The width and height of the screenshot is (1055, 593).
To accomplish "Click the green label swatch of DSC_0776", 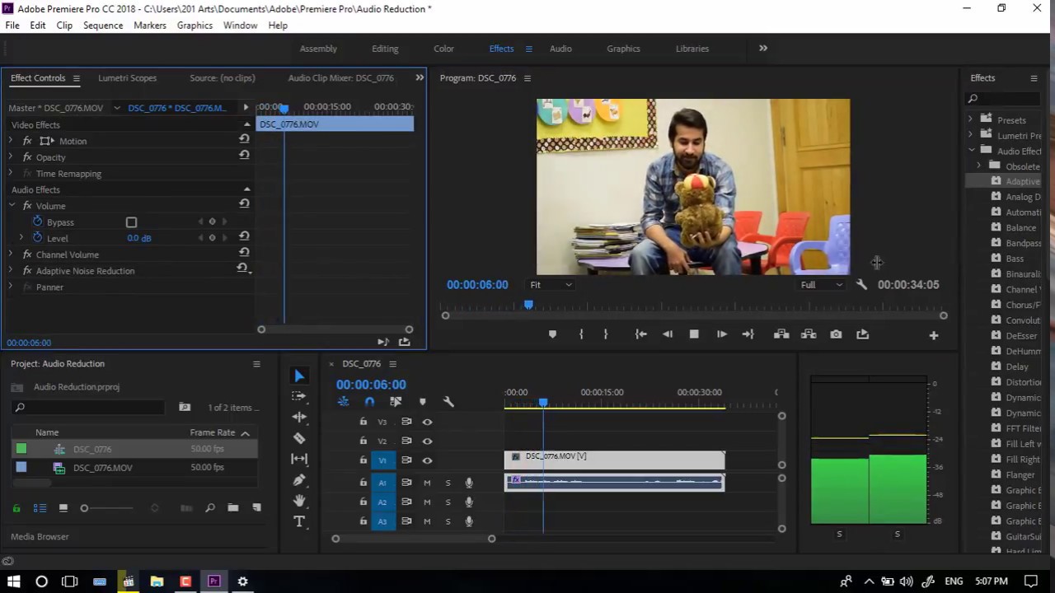I will point(21,449).
